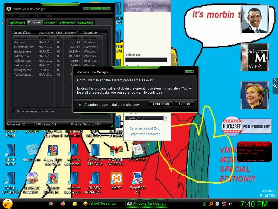Open PISSED BIRDS IN... desktop icon
This screenshot has height=209, width=278.
53,183
